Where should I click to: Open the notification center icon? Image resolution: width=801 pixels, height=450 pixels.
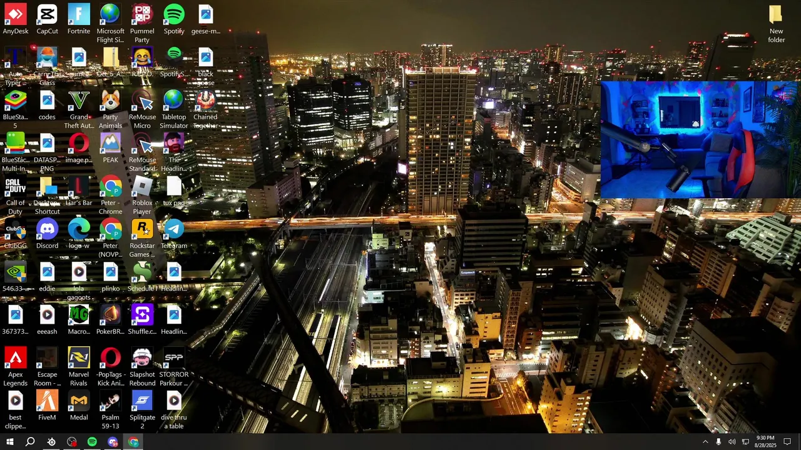coord(787,442)
